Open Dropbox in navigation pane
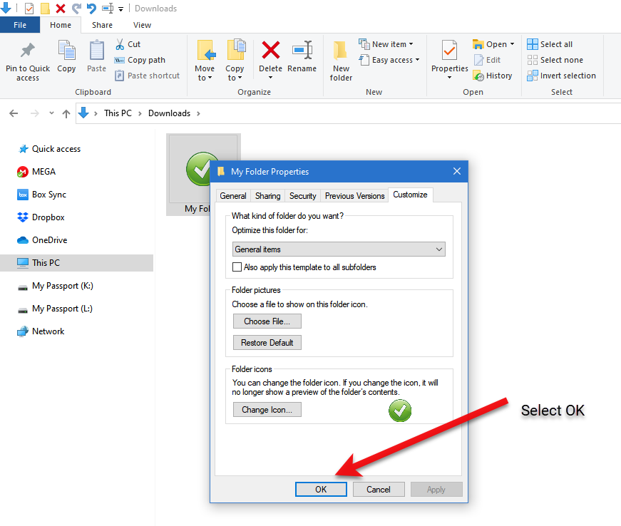Image resolution: width=621 pixels, height=526 pixels. click(48, 217)
